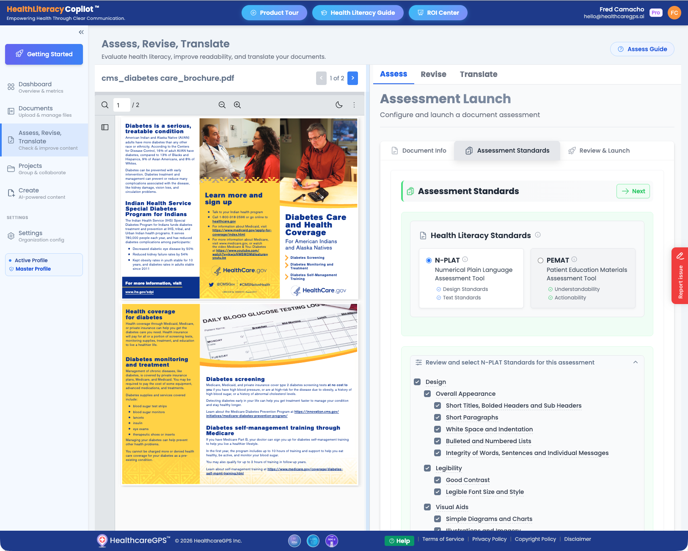Zoom in on the diabetes brochure
688x551 pixels.
coord(237,104)
